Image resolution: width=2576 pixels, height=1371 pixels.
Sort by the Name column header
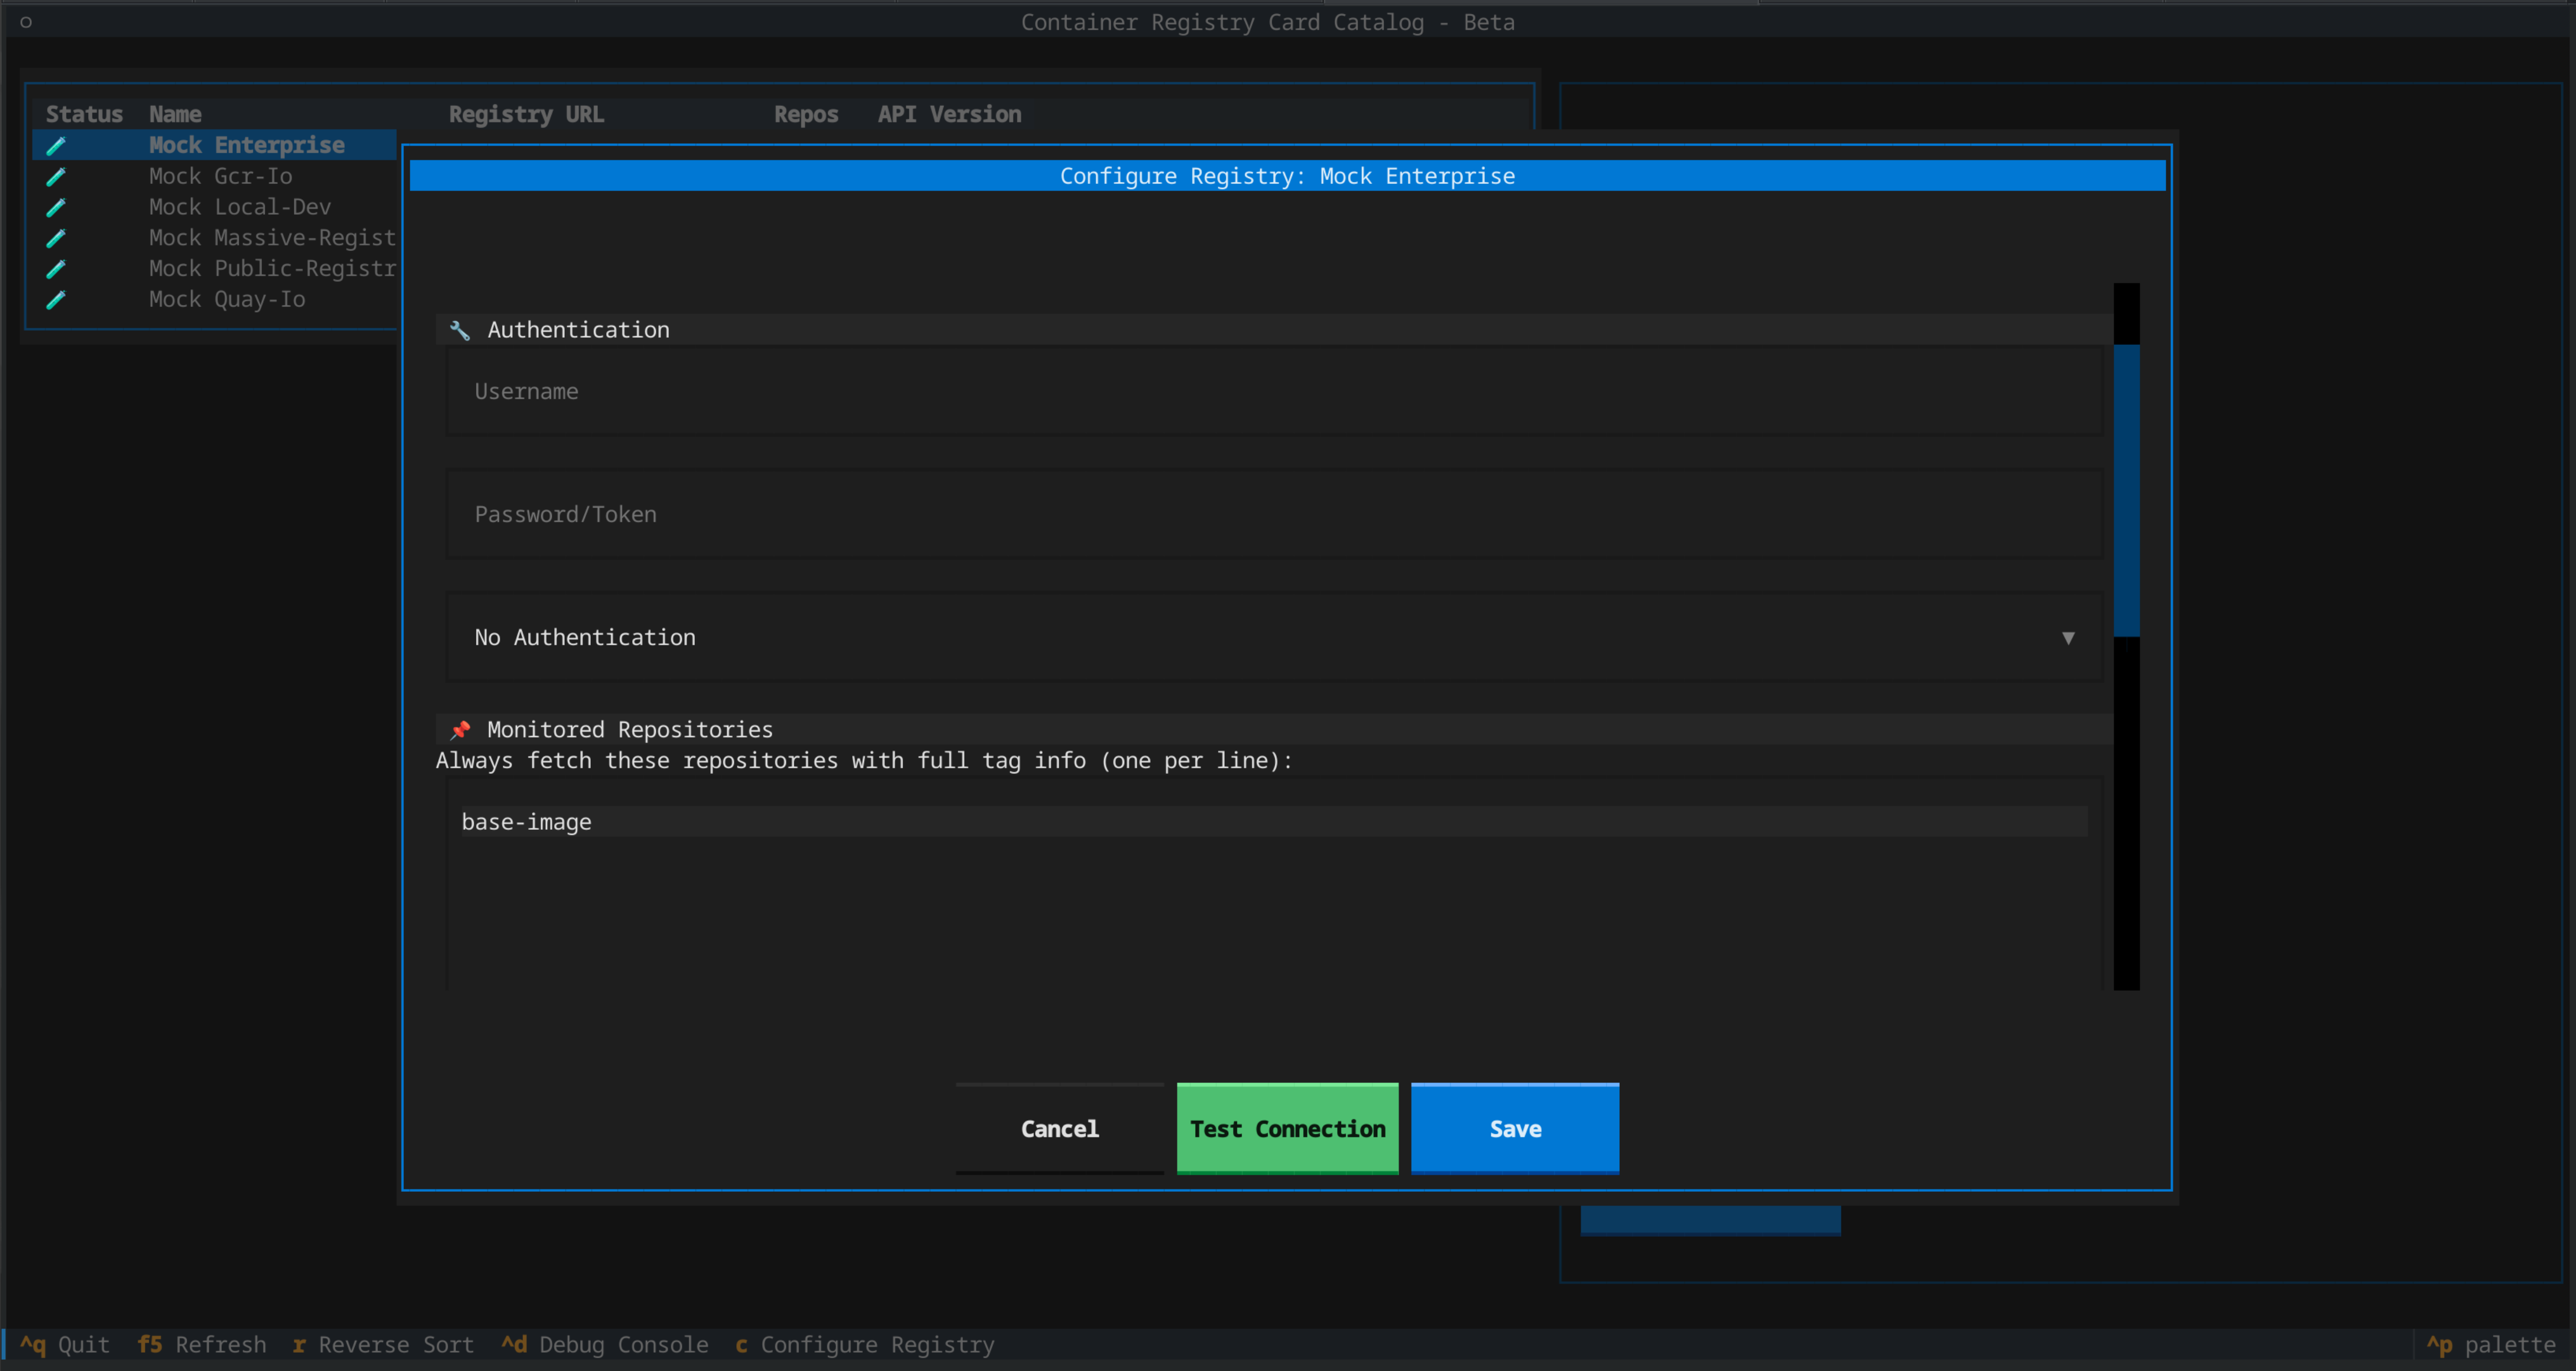pos(175,113)
